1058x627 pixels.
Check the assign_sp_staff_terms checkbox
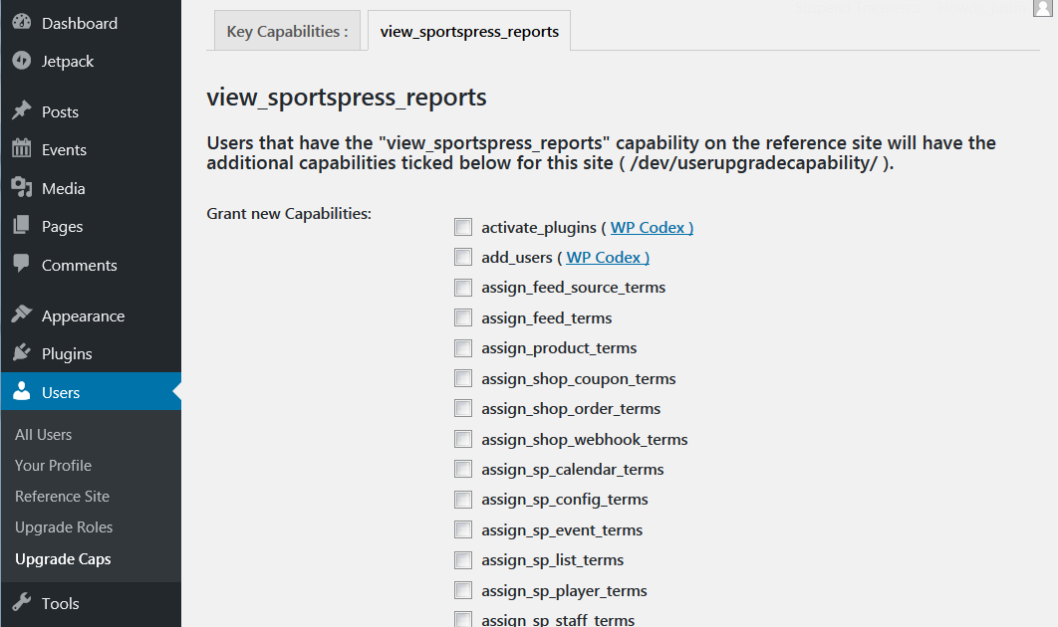[x=463, y=620]
